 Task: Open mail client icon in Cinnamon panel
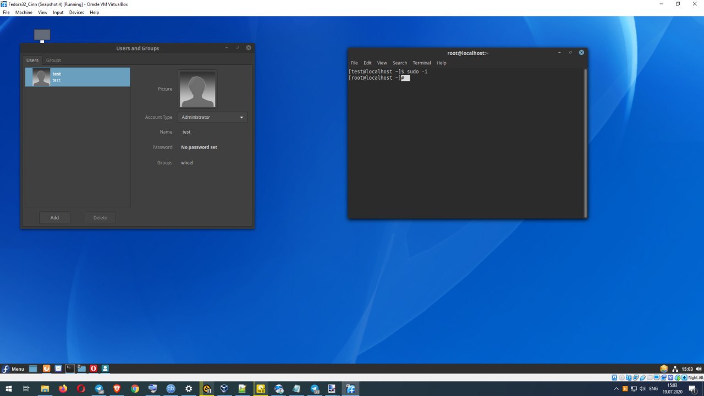[58, 369]
